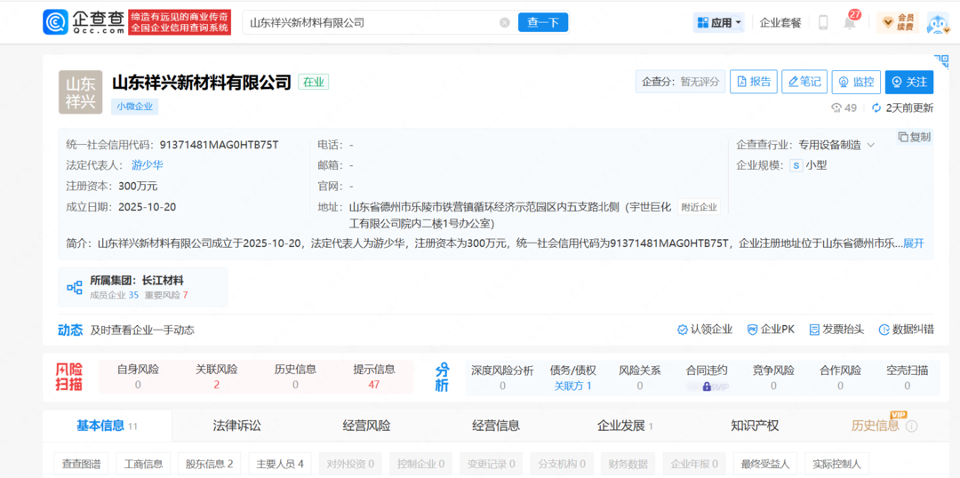Image resolution: width=960 pixels, height=478 pixels.
Task: Click the Qcc.com logo icon
Action: pos(56,22)
